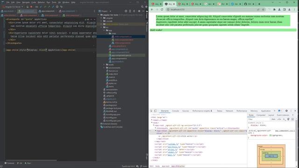
Task: Toggle device toolbar in DevTools
Action: [x=156, y=111]
